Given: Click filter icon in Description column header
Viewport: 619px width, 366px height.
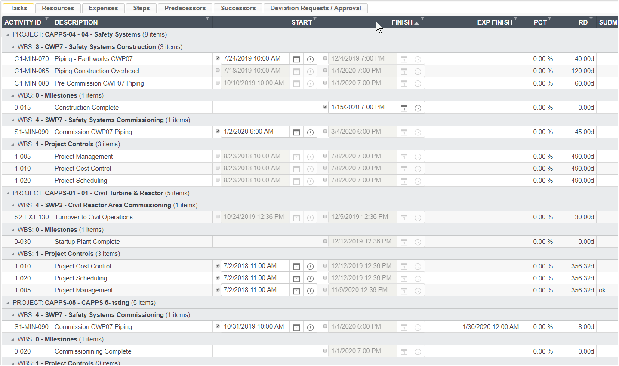Looking at the screenshot, I should 207,19.
